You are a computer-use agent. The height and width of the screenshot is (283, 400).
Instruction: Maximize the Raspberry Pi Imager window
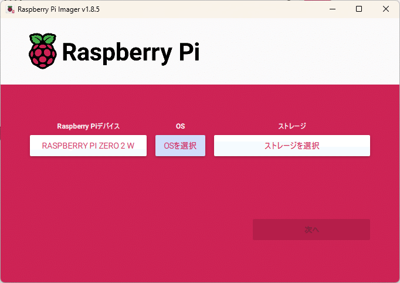coord(359,9)
